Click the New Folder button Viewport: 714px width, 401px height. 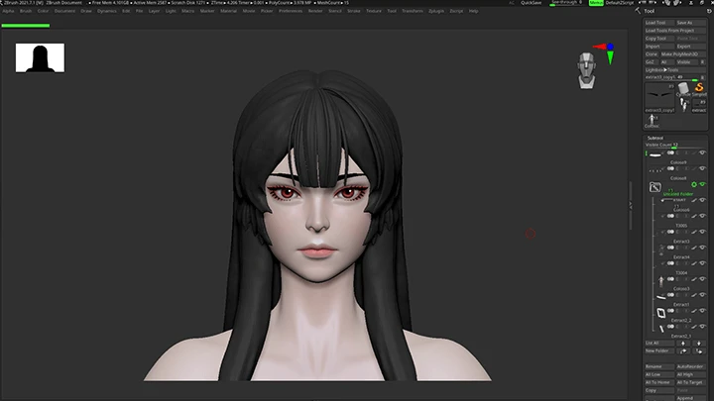(x=658, y=351)
